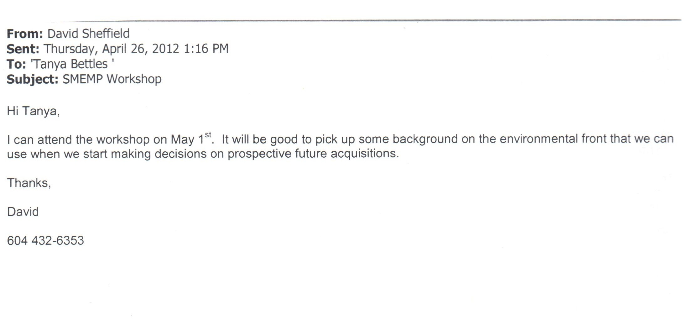Click the phone number 604 432-6353
The width and height of the screenshot is (697, 320).
45,240
